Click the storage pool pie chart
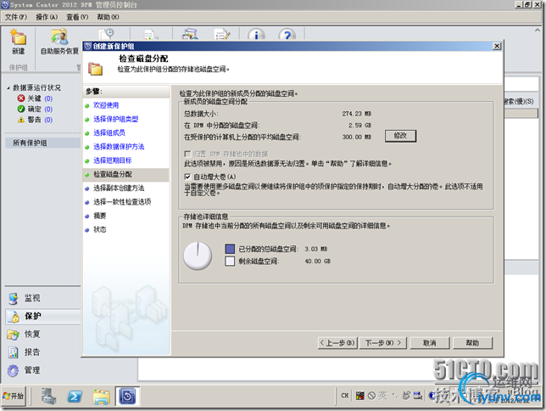This screenshot has width=546, height=411. (x=198, y=256)
